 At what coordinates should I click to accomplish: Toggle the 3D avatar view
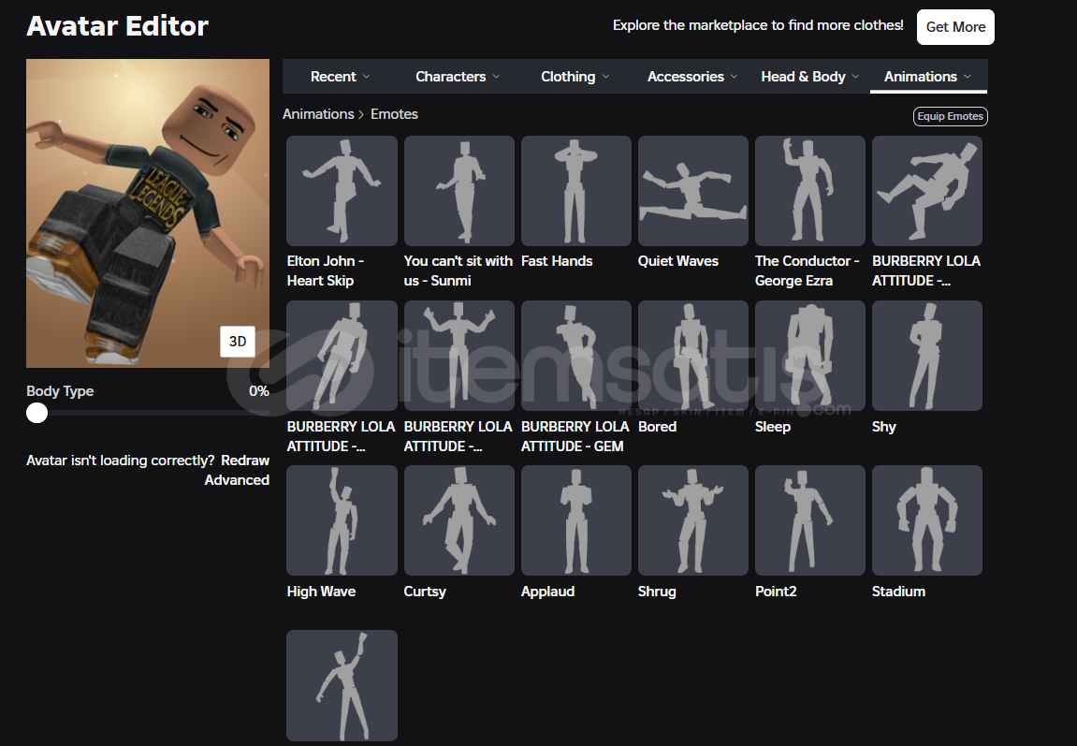[238, 342]
